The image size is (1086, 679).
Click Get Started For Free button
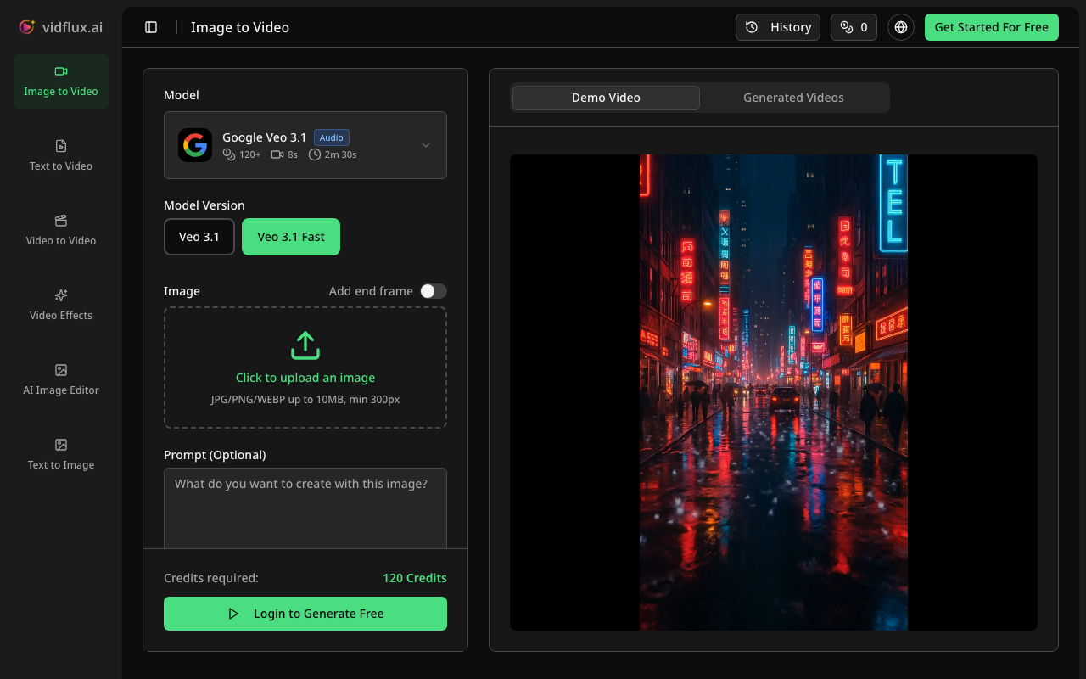pos(991,27)
